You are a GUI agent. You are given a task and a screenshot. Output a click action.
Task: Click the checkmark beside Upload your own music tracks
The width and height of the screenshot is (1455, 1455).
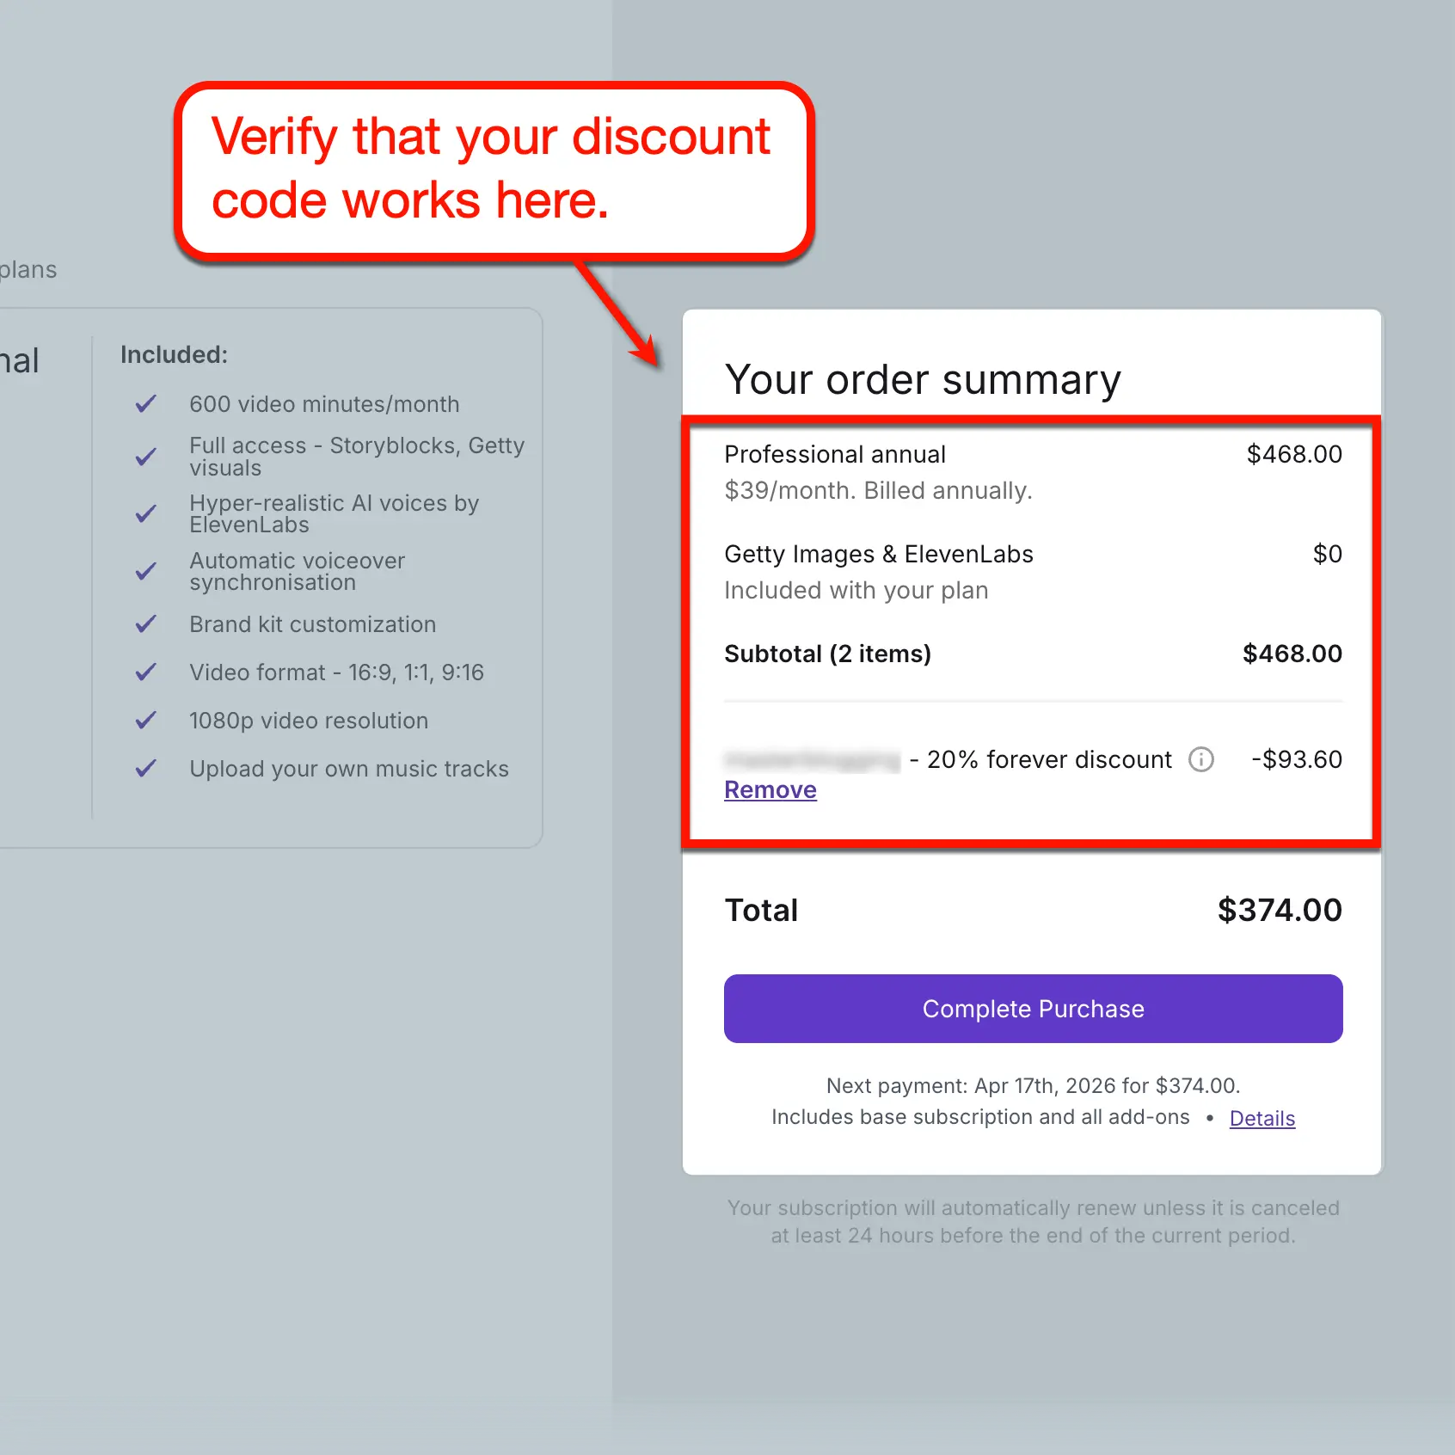click(x=146, y=769)
